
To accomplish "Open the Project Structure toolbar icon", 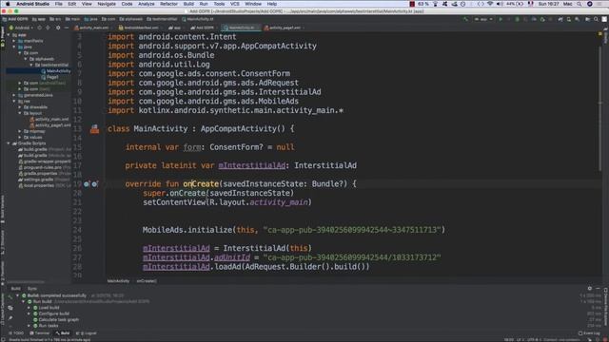I will click(x=588, y=19).
